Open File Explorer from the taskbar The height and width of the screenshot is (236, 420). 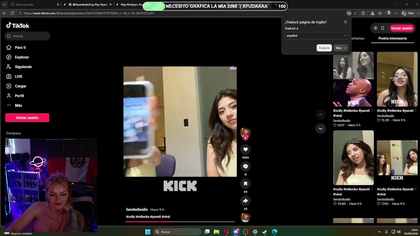pyautogui.click(x=217, y=232)
